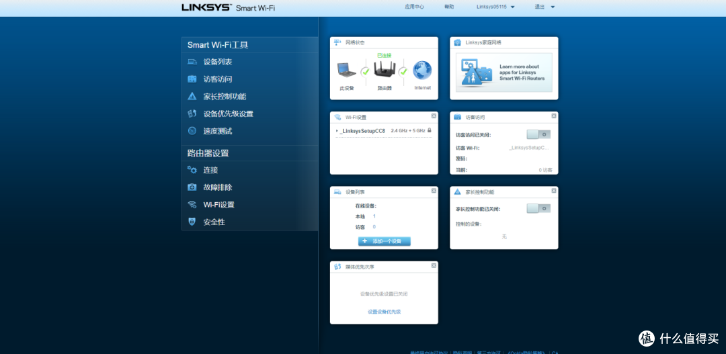Close the 媒体优先次序 widget

434,265
